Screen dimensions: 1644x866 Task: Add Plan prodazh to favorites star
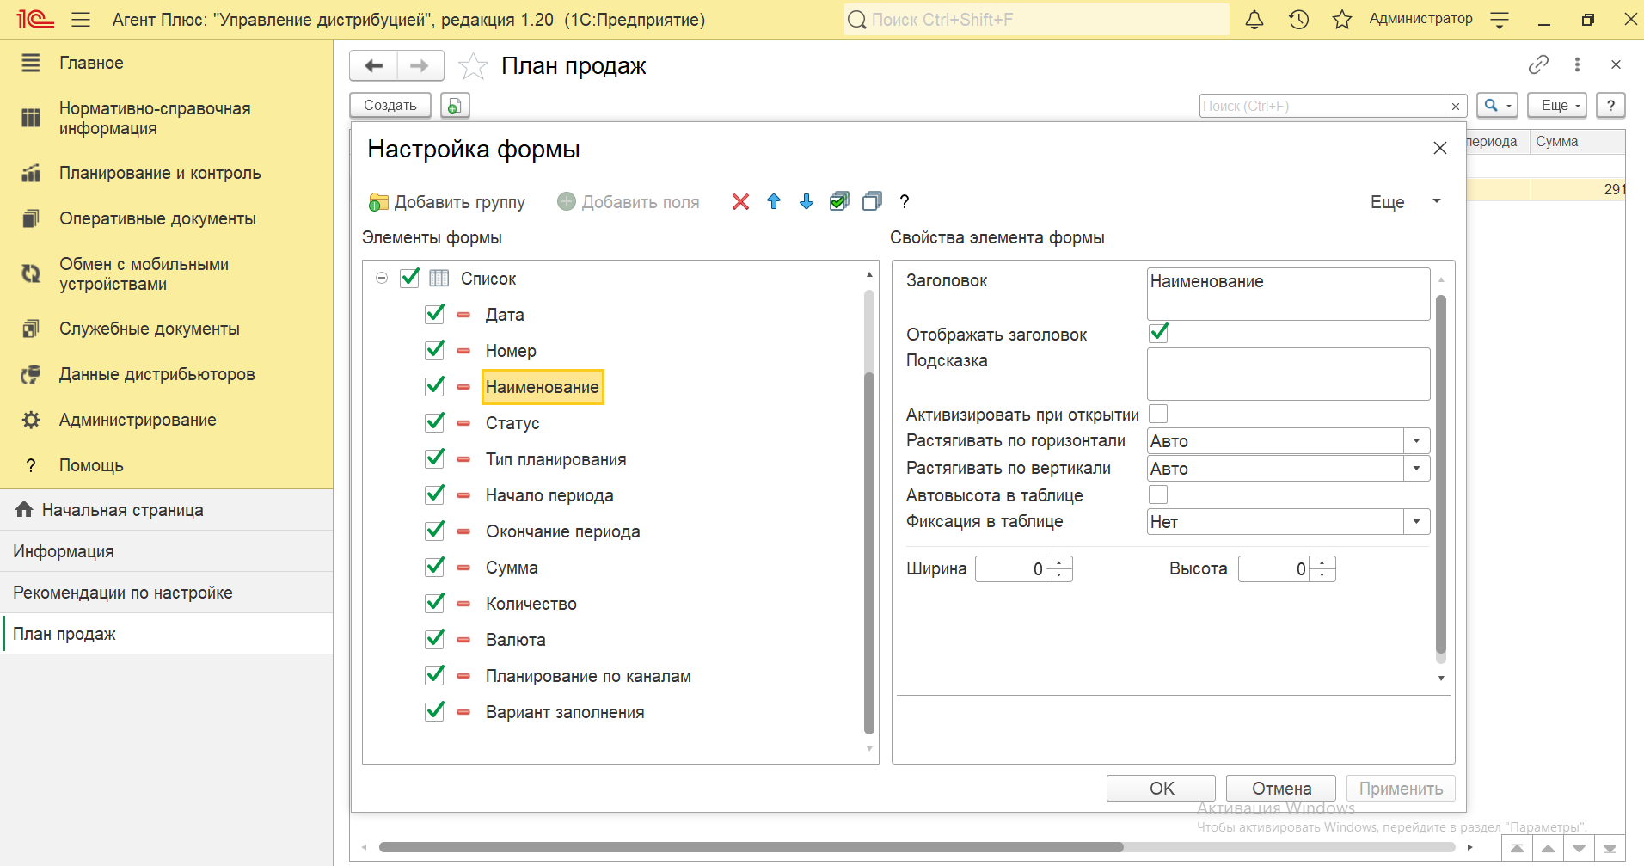(473, 66)
